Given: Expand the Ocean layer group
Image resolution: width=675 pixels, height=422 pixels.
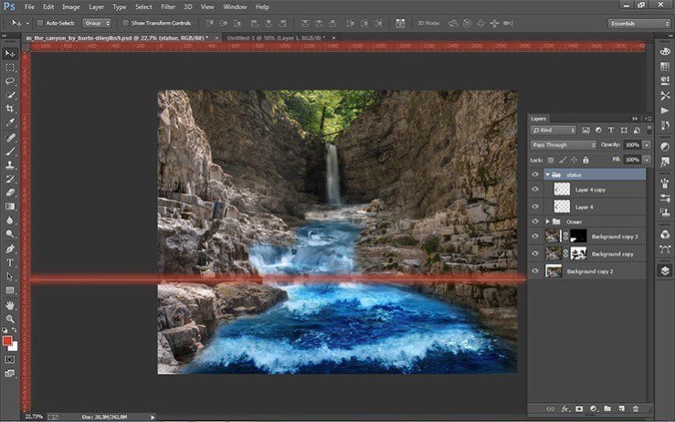Looking at the screenshot, I should (548, 221).
